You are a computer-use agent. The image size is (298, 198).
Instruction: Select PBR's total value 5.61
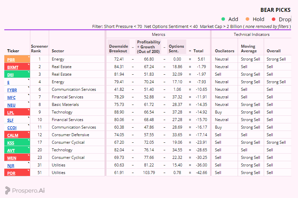(x=201, y=59)
